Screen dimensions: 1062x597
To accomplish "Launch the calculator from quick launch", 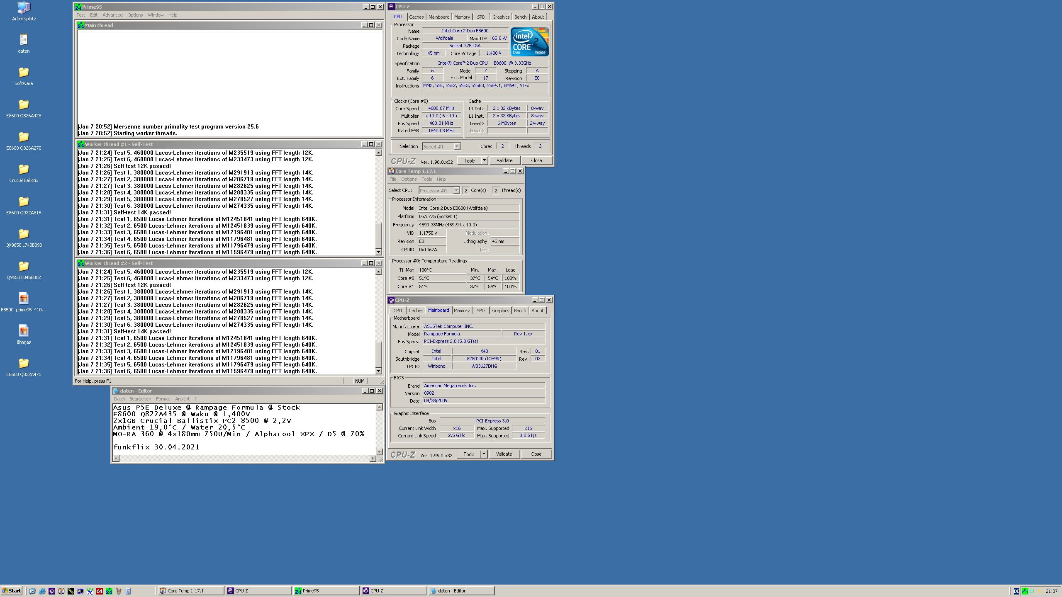I will [128, 591].
